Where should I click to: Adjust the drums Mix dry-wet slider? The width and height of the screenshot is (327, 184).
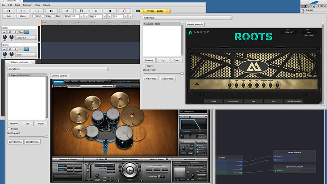click(28, 137)
